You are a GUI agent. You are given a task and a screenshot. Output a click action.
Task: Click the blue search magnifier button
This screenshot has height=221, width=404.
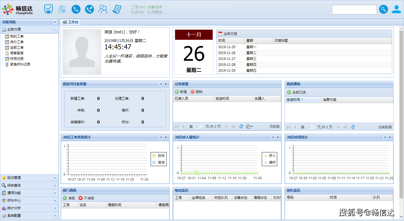(x=384, y=9)
